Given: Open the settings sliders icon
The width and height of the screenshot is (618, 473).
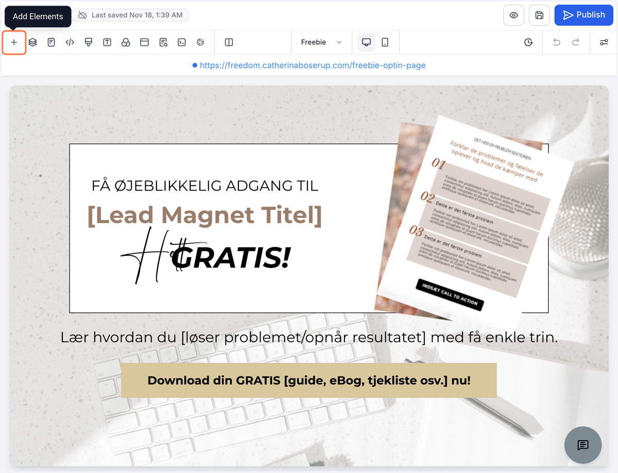Looking at the screenshot, I should click(604, 42).
